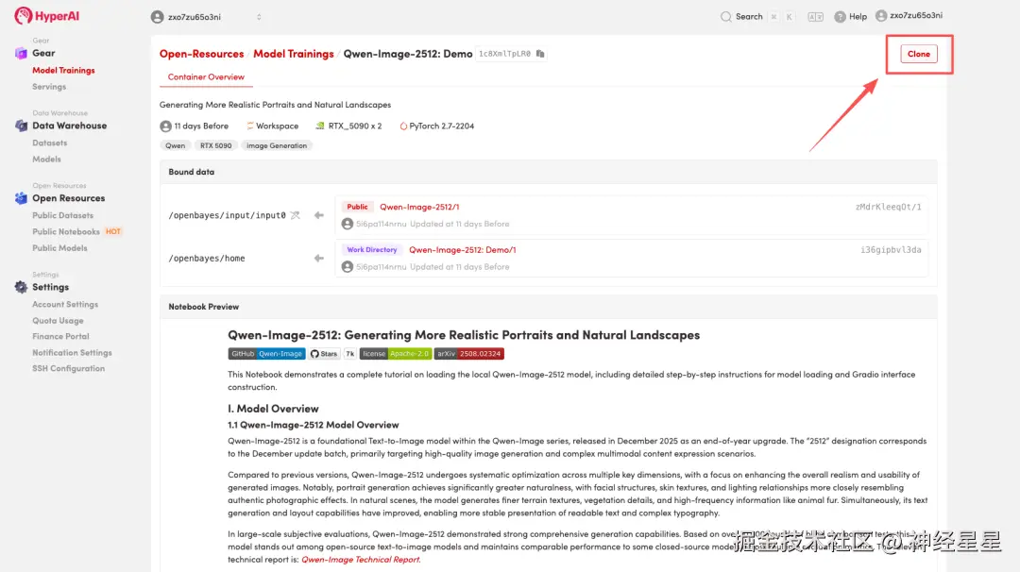This screenshot has width=1020, height=572.
Task: Click the RTX 5090 tag
Action: [216, 145]
